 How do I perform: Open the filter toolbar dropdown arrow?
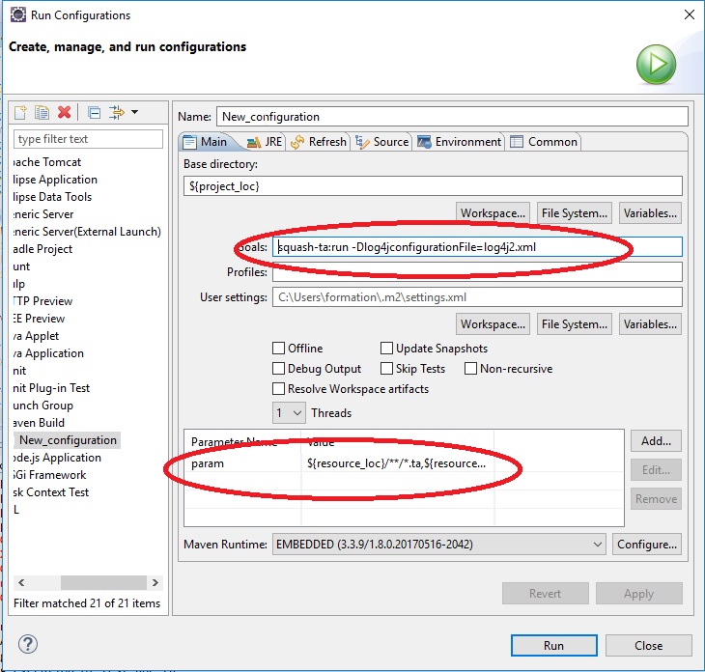pyautogui.click(x=134, y=112)
